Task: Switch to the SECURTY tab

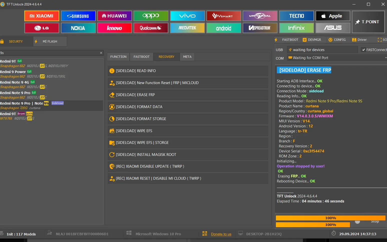Action: (16, 42)
